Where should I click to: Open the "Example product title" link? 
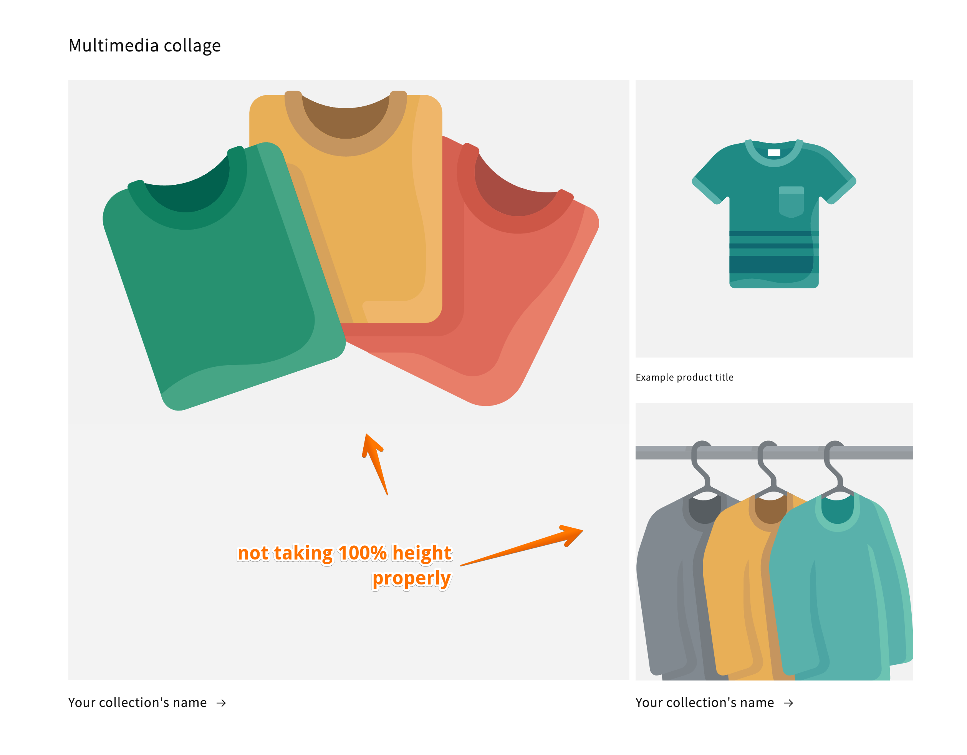pyautogui.click(x=684, y=377)
